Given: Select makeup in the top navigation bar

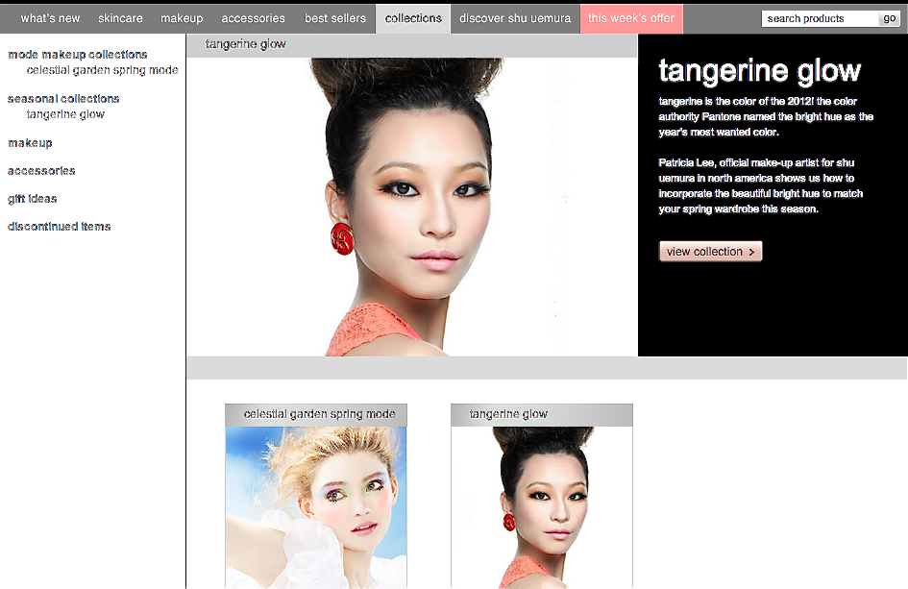Looking at the screenshot, I should coord(182,18).
